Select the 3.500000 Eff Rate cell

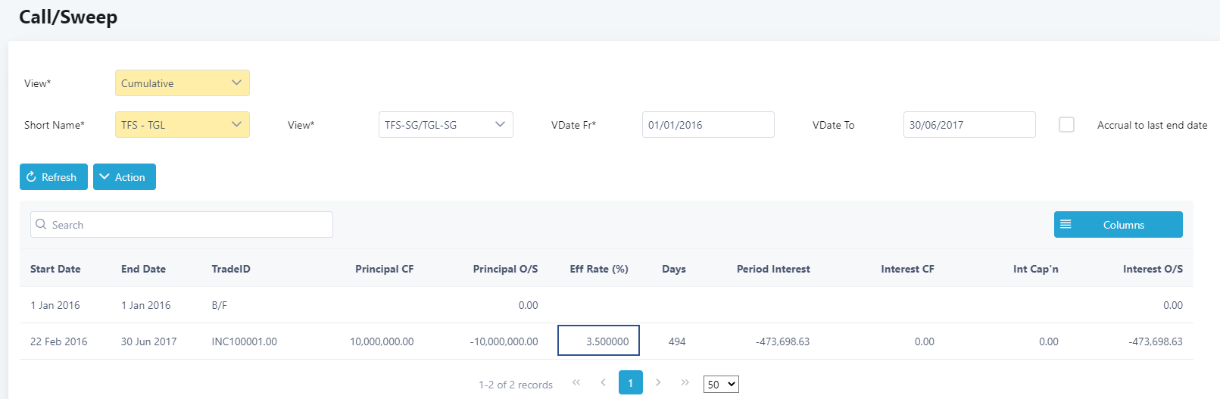599,341
